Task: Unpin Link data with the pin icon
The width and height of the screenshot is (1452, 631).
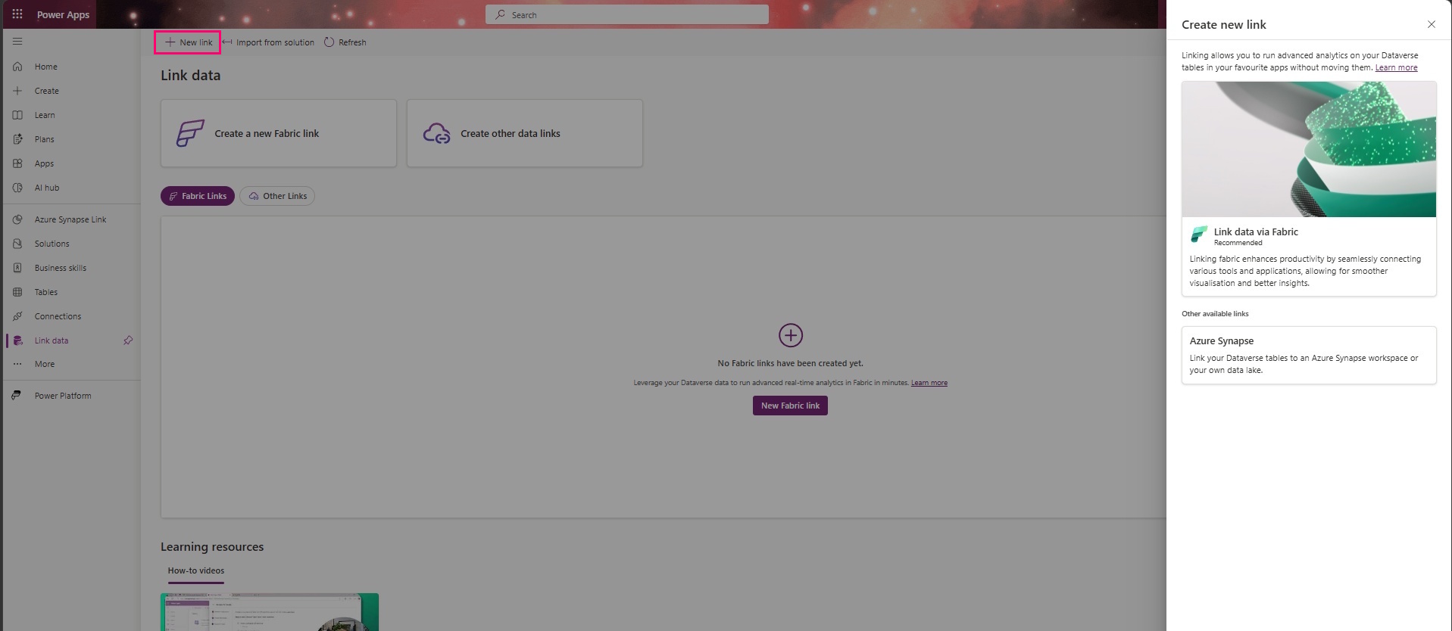Action: click(128, 340)
